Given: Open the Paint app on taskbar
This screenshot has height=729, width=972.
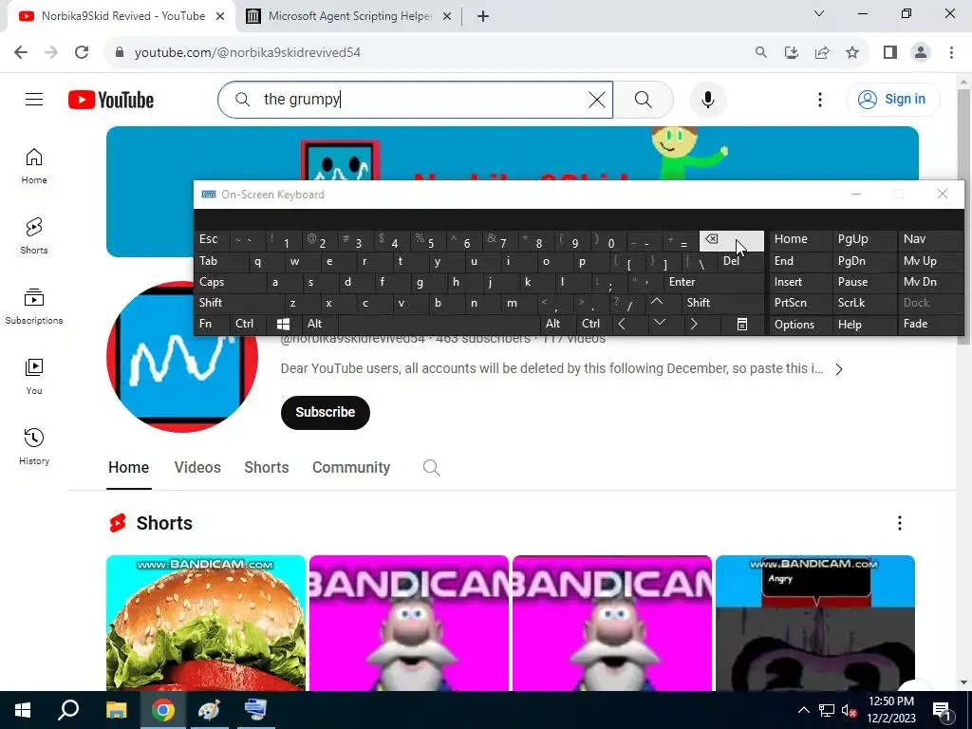Looking at the screenshot, I should [209, 710].
